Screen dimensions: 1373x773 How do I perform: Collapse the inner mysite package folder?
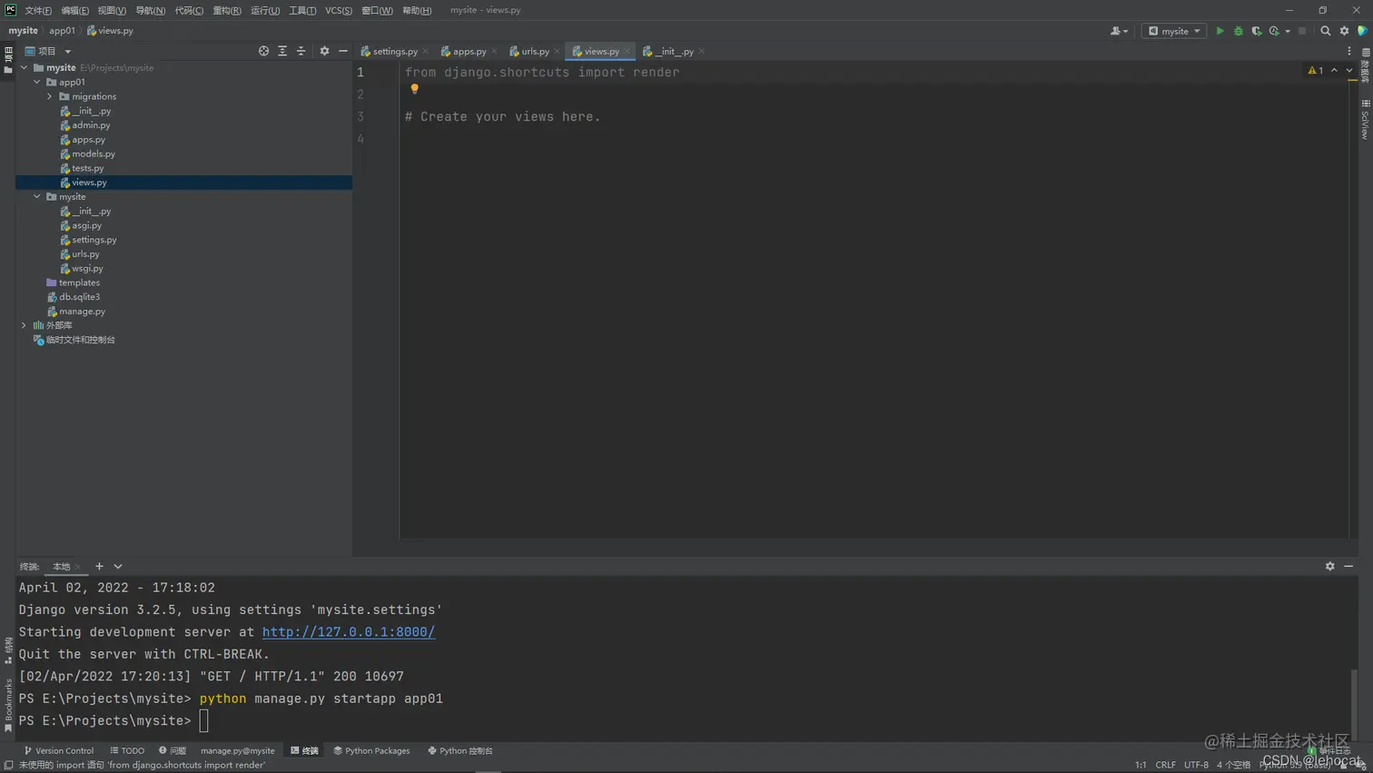(x=37, y=196)
